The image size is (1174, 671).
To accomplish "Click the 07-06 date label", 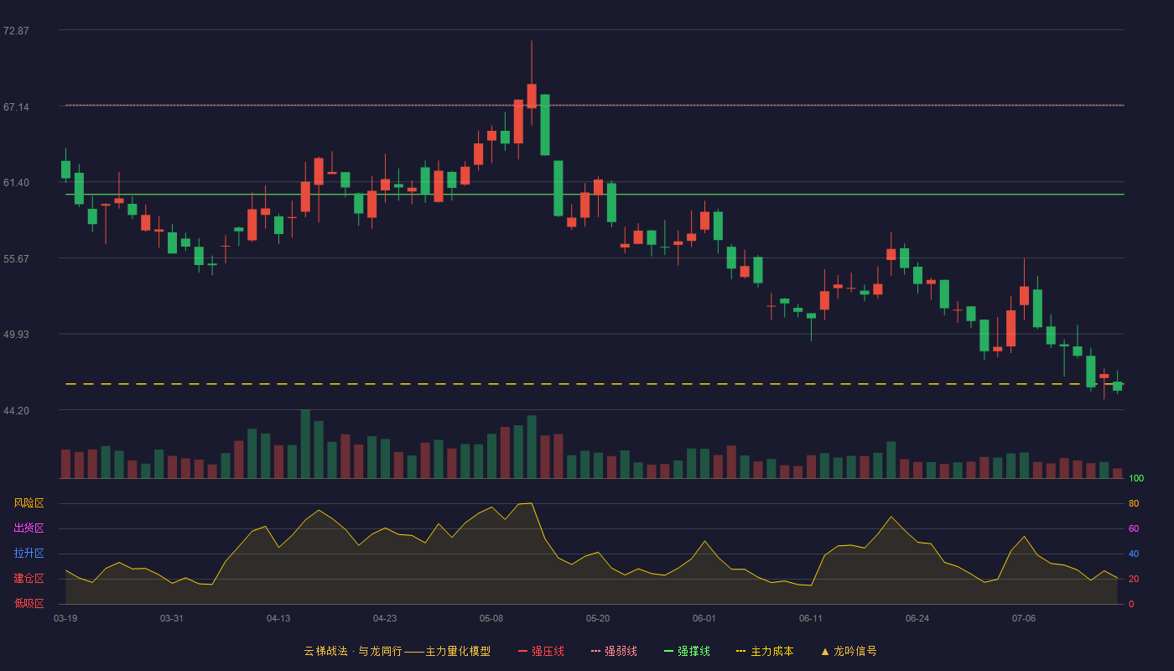I will click(x=1024, y=618).
